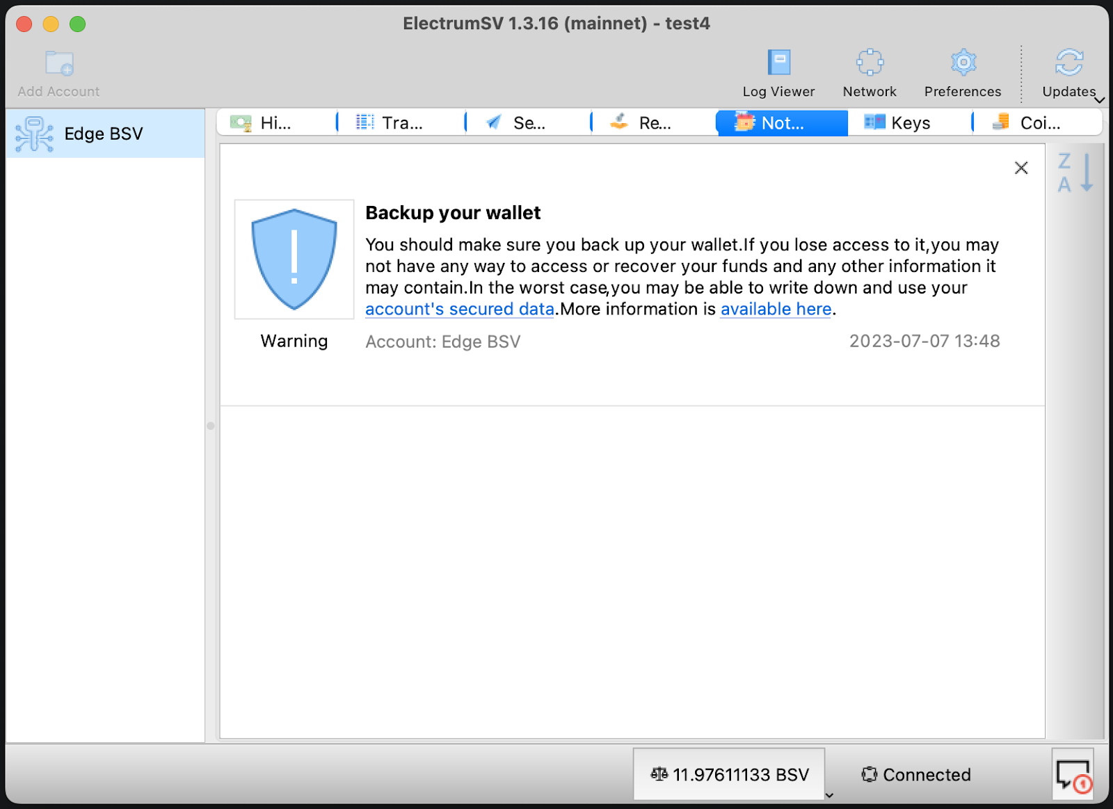
Task: Switch to the Transactions tab
Action: (x=401, y=123)
